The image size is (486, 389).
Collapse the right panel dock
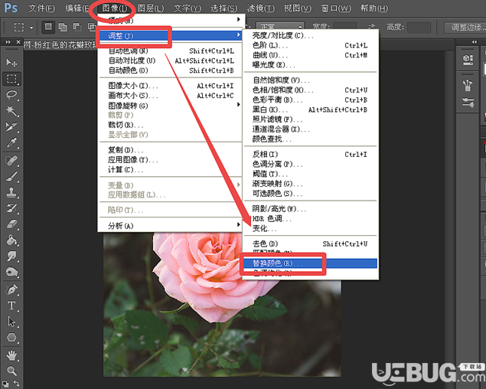(x=475, y=42)
